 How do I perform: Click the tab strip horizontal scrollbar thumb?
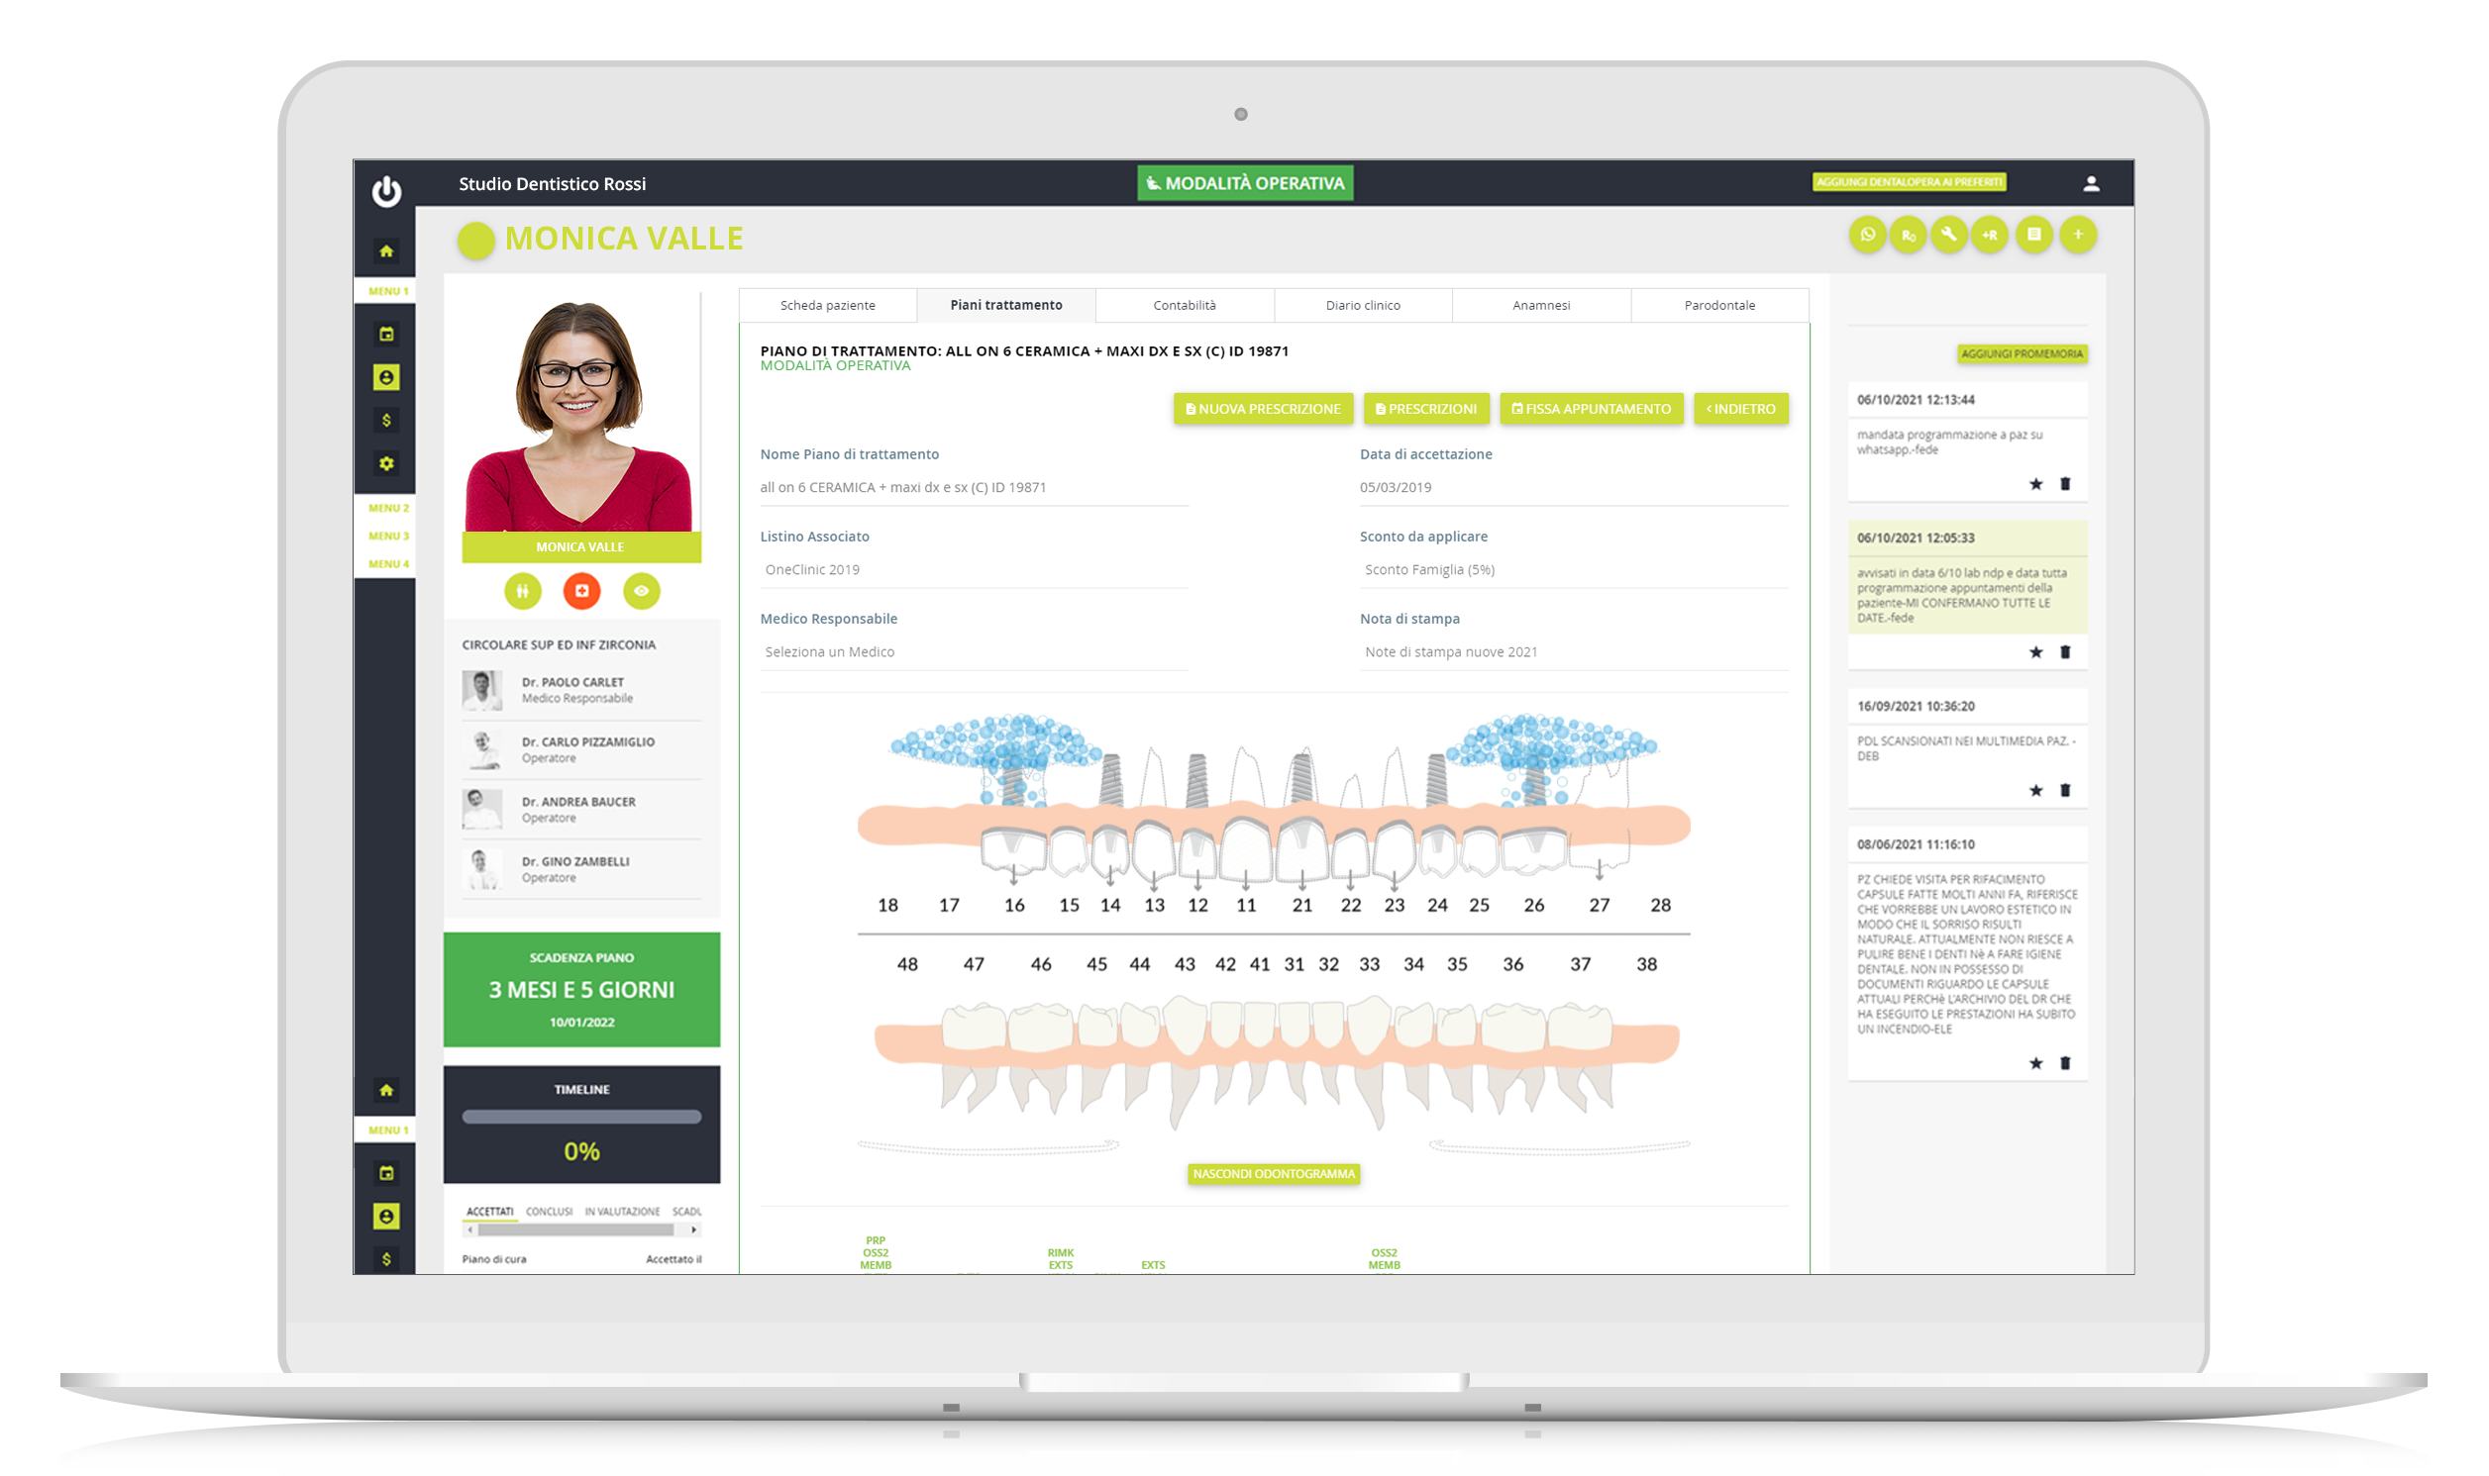tap(574, 1230)
